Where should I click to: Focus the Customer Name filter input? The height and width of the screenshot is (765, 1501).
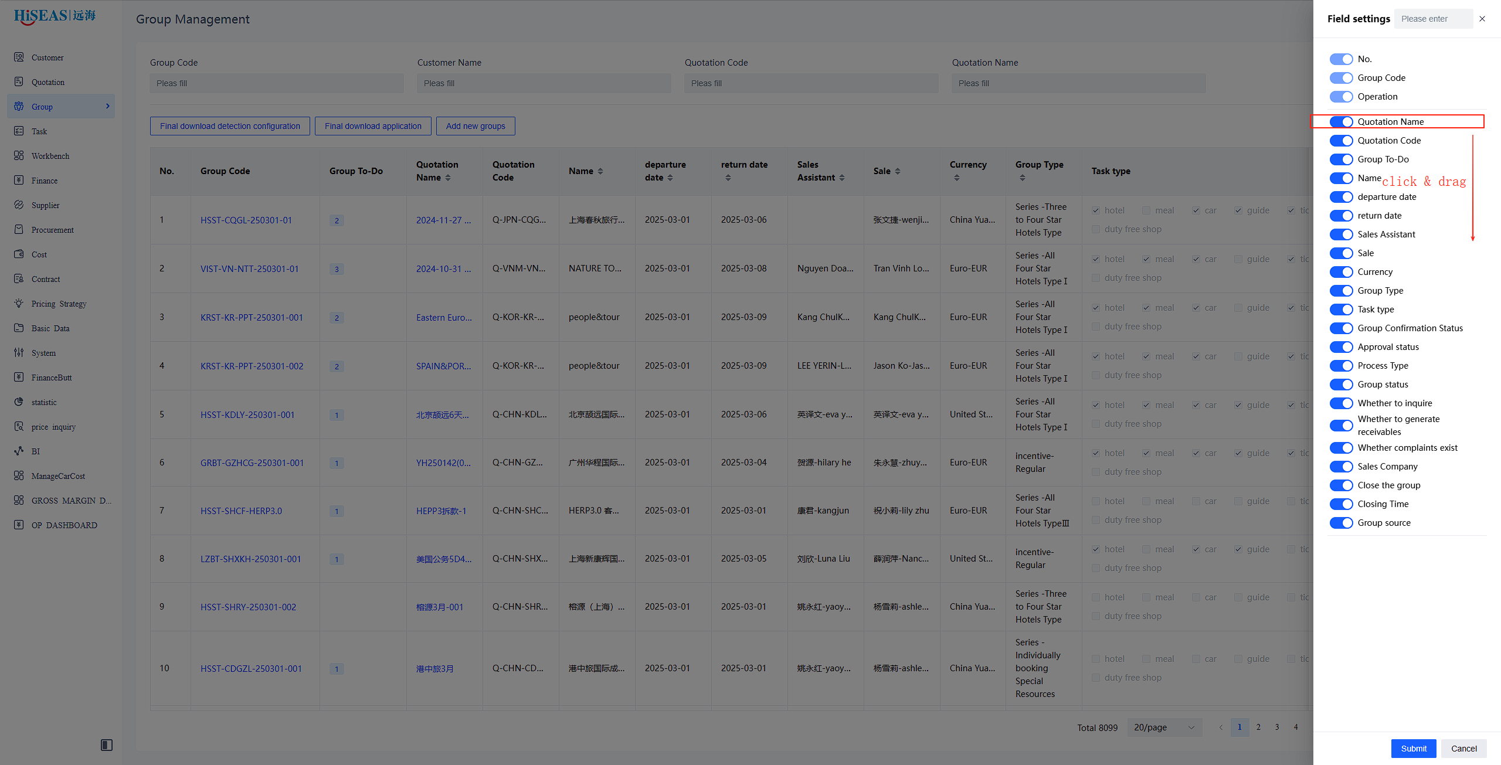click(x=544, y=83)
